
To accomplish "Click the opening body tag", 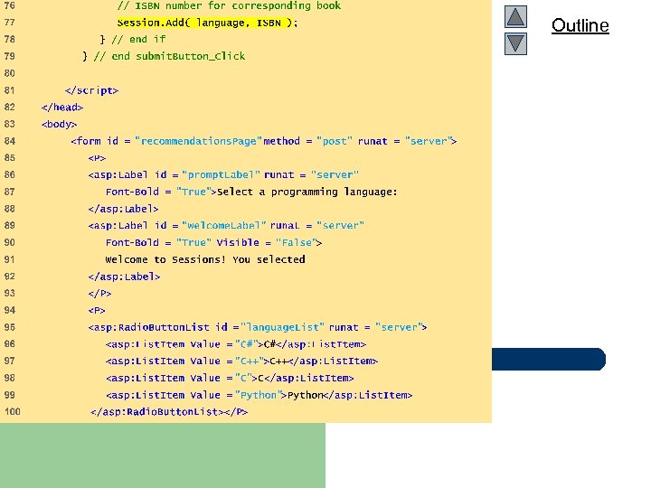I will 59,124.
